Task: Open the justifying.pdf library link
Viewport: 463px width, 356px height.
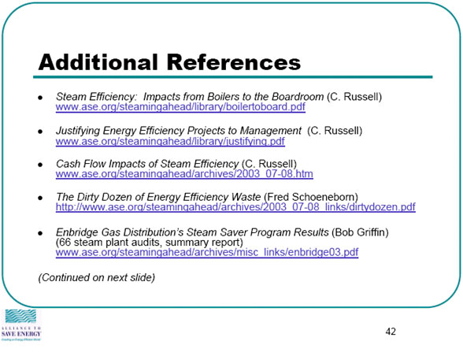Action: point(170,141)
